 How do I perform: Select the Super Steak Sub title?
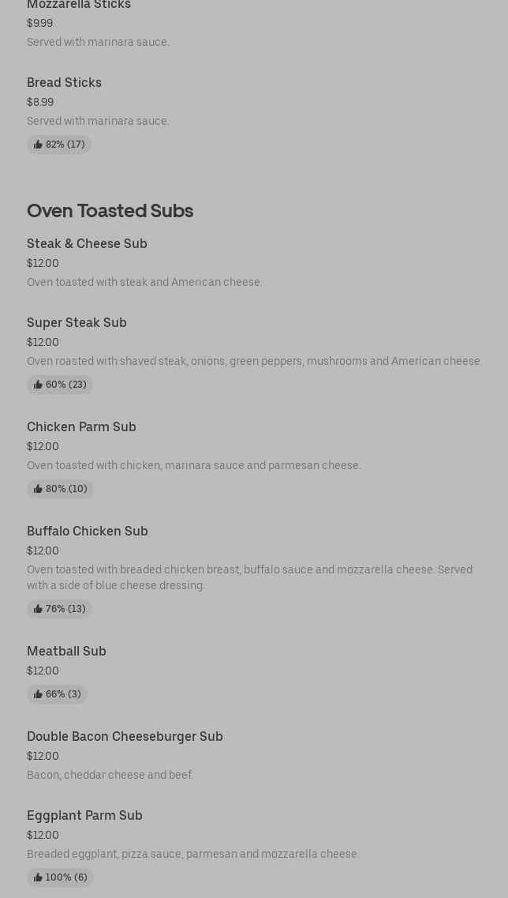(77, 322)
